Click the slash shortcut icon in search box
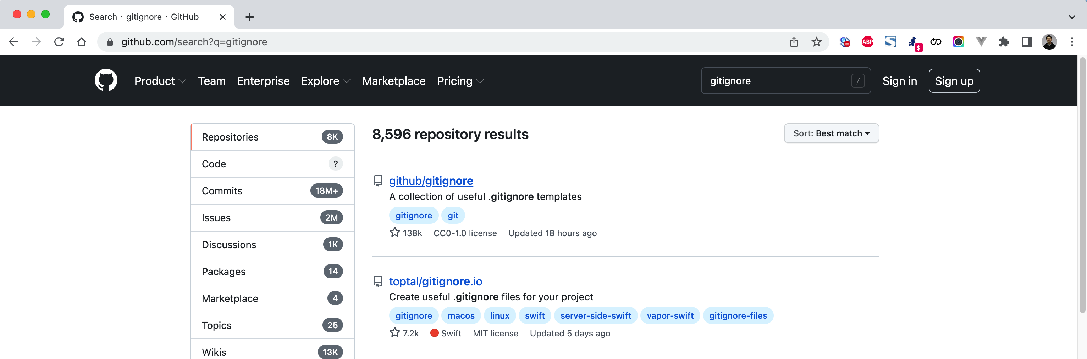This screenshot has height=359, width=1087. coord(857,80)
